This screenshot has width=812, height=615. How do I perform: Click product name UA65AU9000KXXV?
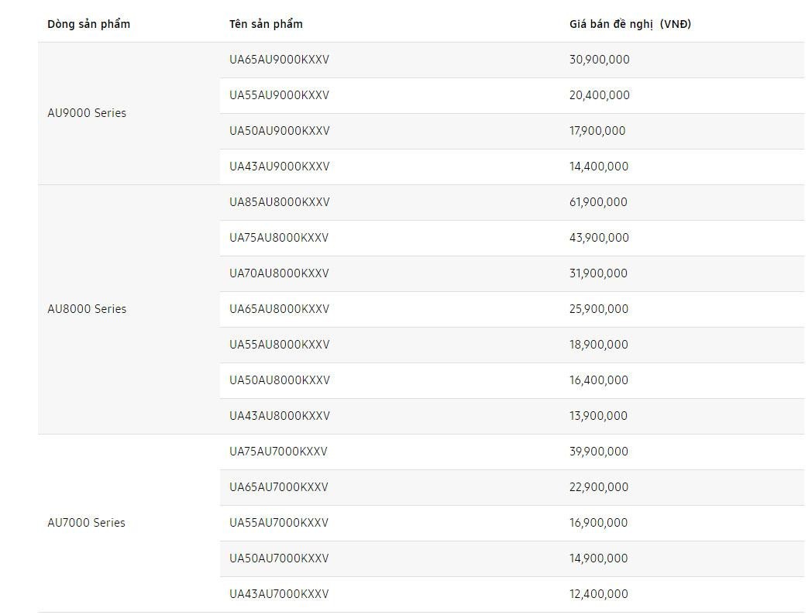click(x=279, y=60)
